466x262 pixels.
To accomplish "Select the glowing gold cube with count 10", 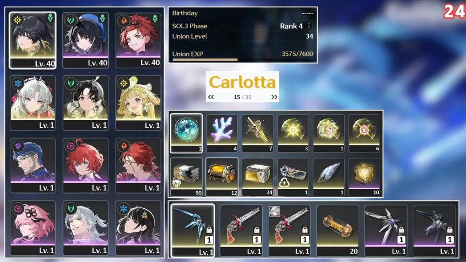I will click(x=364, y=177).
